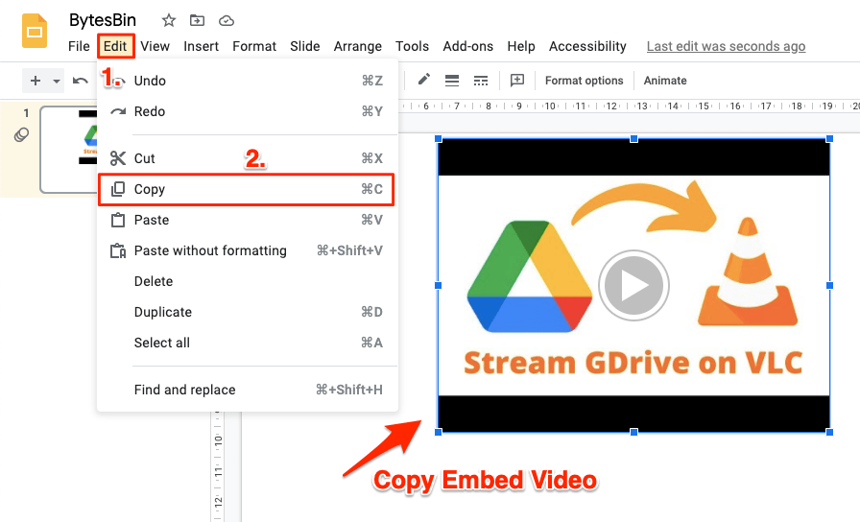This screenshot has height=522, width=860.
Task: Open the Accessibility menu
Action: (x=587, y=47)
